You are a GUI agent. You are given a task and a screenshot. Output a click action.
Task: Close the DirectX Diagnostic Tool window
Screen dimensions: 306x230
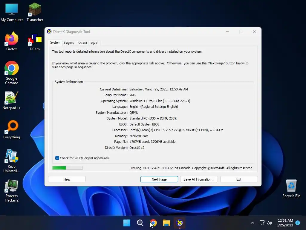[x=255, y=31]
